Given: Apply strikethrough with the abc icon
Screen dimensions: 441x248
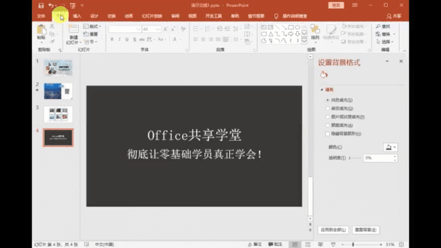Looking at the screenshot, I should click(x=141, y=39).
